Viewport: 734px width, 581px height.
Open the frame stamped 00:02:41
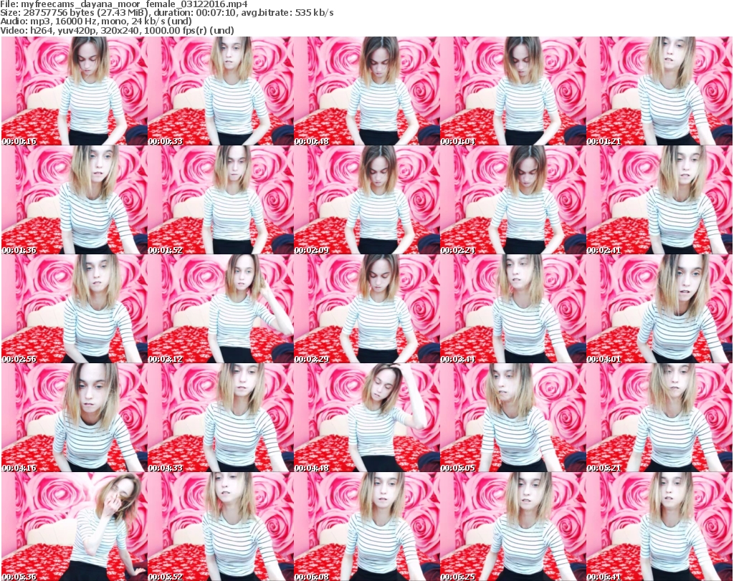tap(659, 200)
